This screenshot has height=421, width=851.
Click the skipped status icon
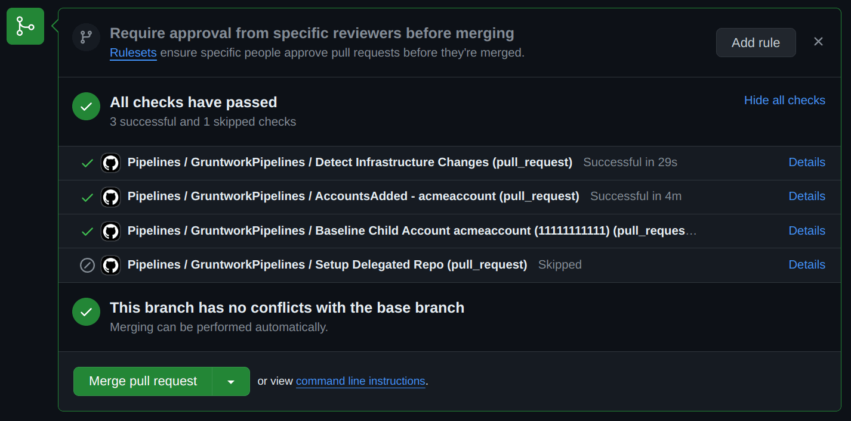click(x=87, y=265)
